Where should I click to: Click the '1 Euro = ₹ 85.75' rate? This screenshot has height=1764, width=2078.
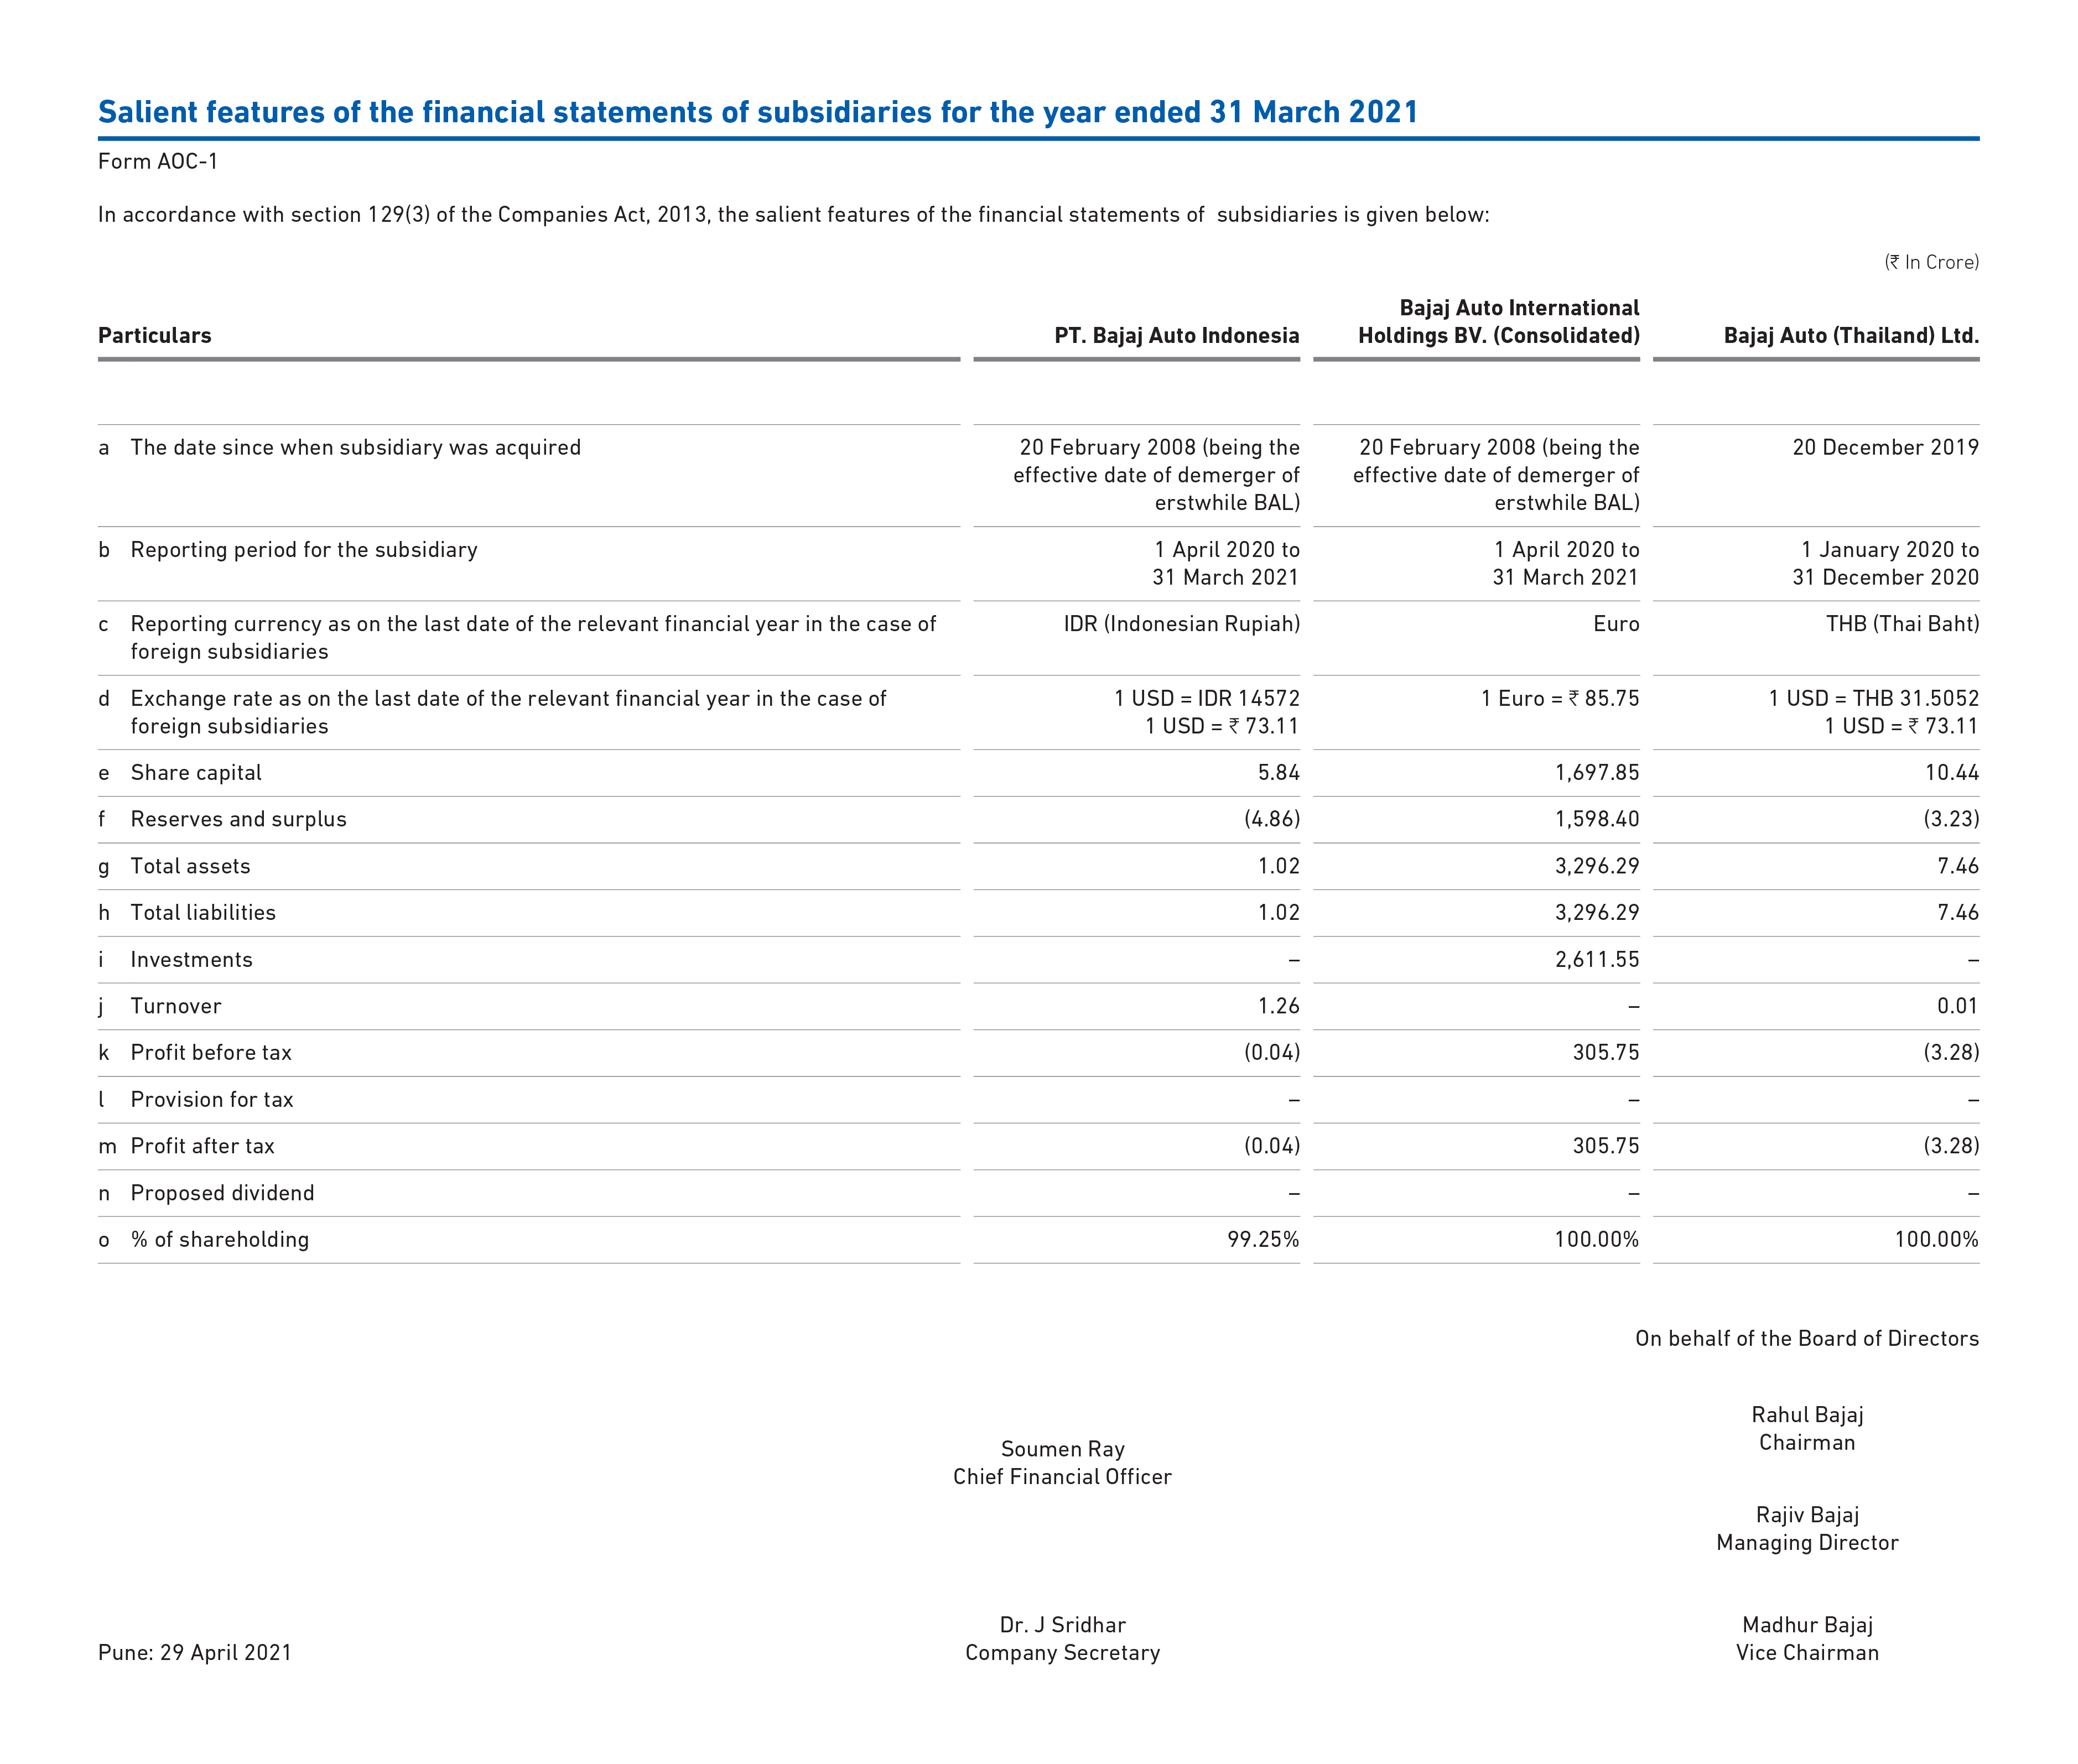[x=1560, y=699]
